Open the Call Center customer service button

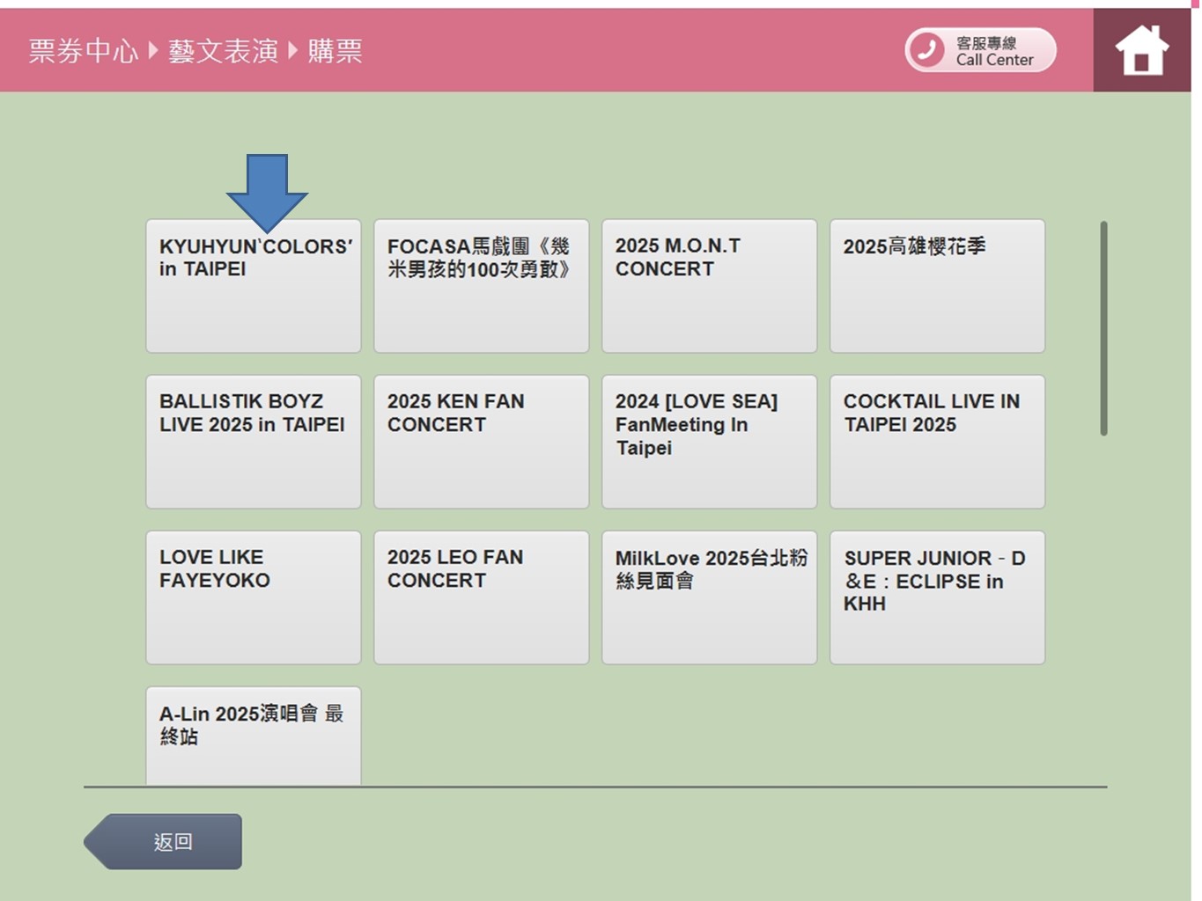980,50
